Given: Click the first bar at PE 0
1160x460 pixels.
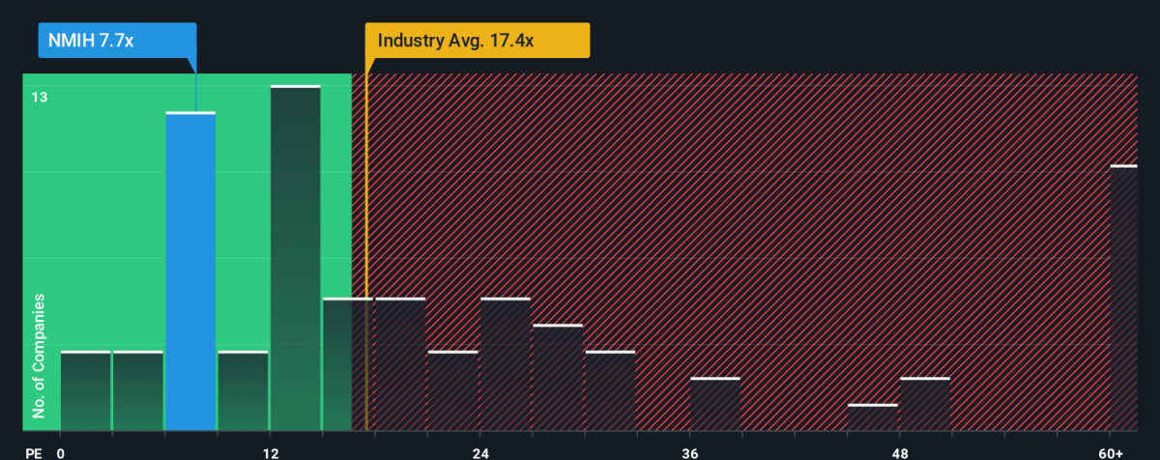Looking at the screenshot, I should (x=85, y=391).
